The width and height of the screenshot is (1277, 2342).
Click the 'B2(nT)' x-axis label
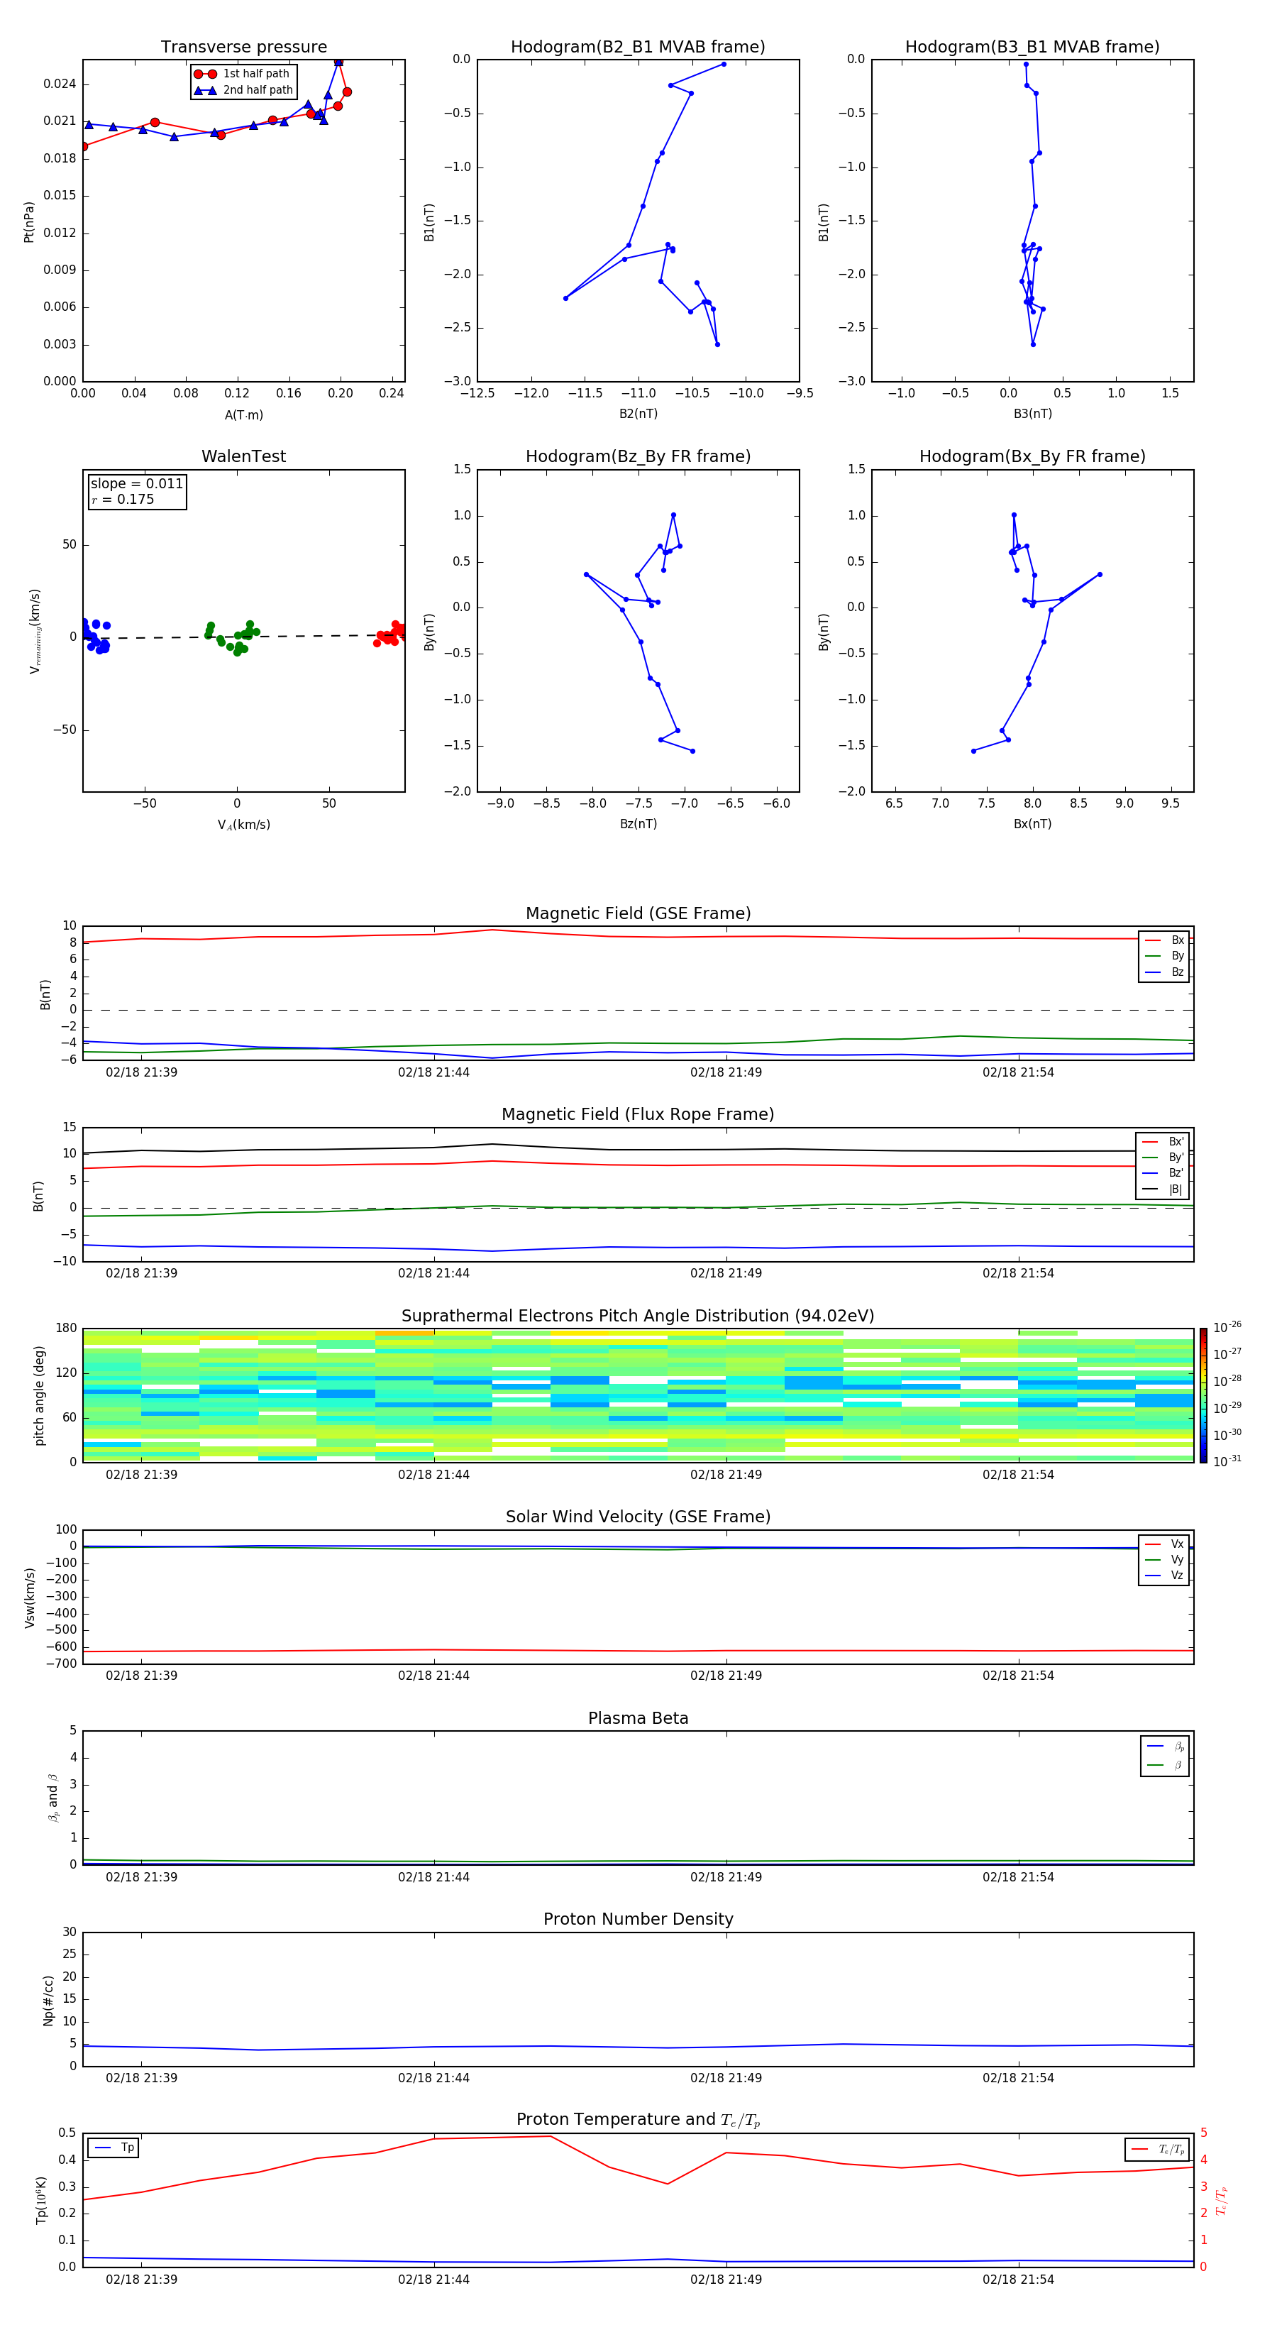point(638,414)
